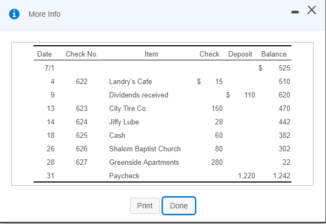Screen dimensions: 326x224
Task: Click the balance value 510
Action: [284, 81]
